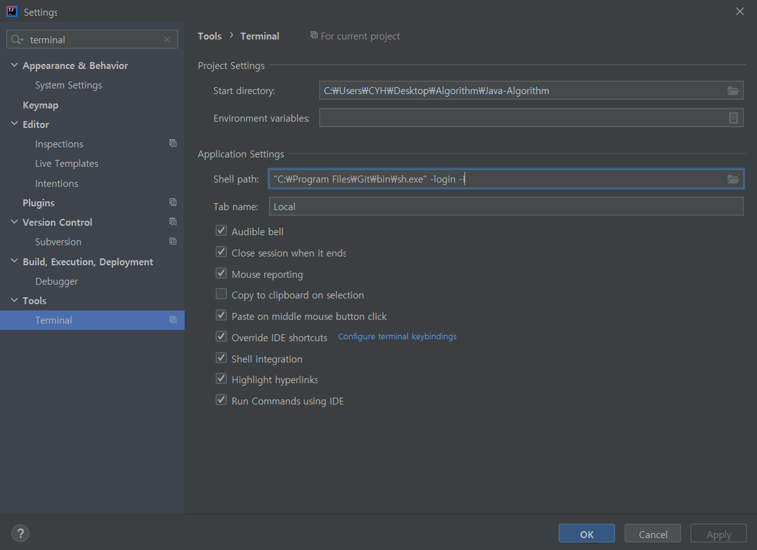The image size is (757, 550).
Task: Collapse the Appearance & Behavior section
Action: (14, 65)
